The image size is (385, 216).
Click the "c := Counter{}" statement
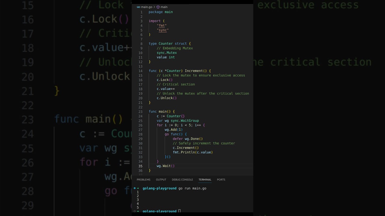click(171, 116)
